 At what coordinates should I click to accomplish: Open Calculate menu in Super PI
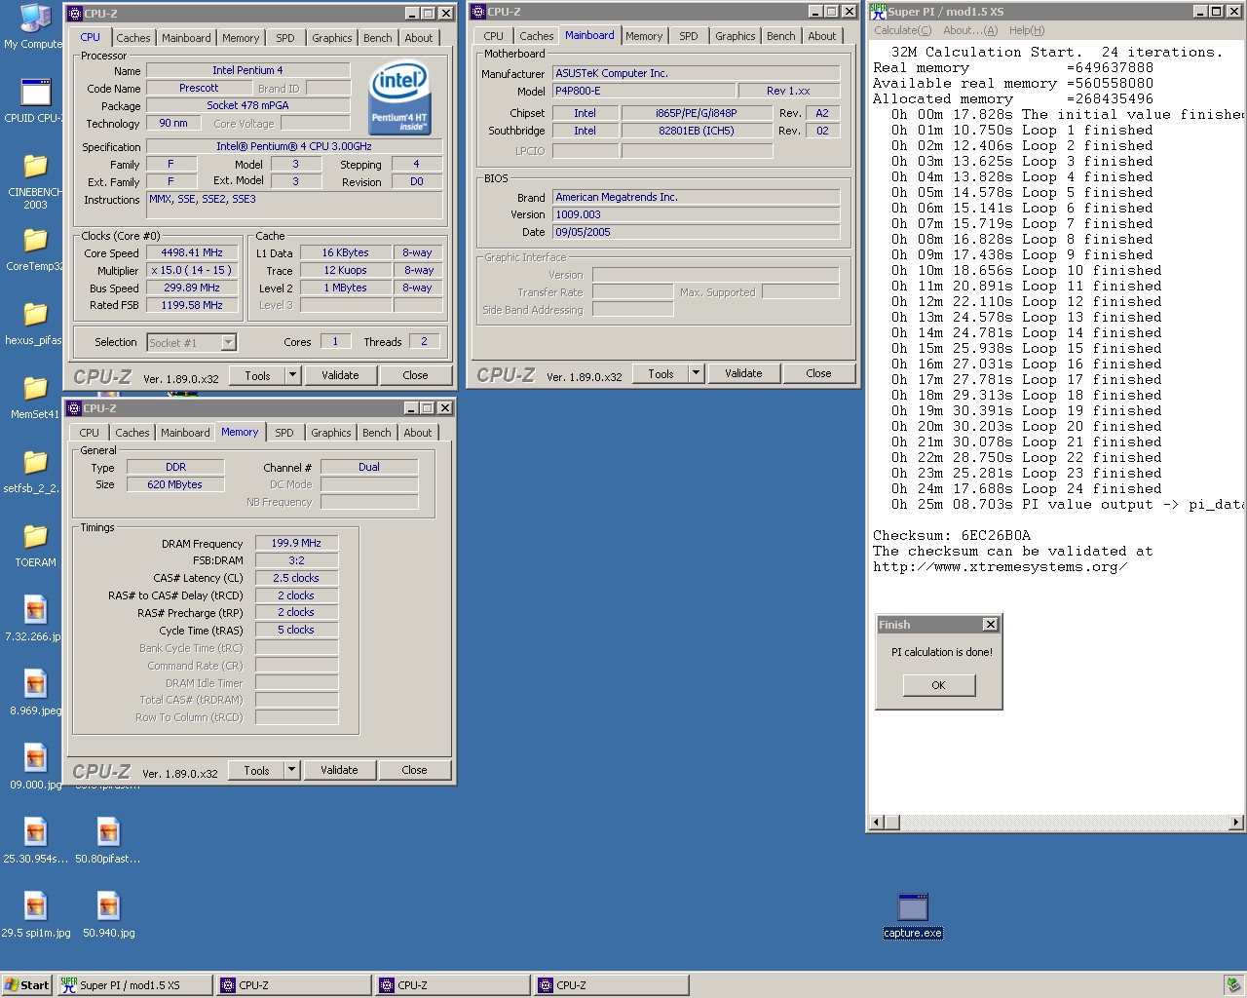[903, 30]
